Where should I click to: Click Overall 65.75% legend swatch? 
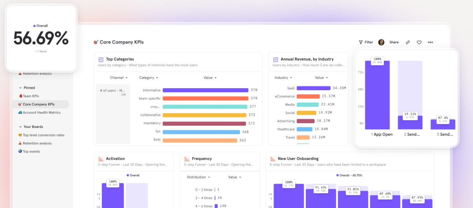point(338,175)
